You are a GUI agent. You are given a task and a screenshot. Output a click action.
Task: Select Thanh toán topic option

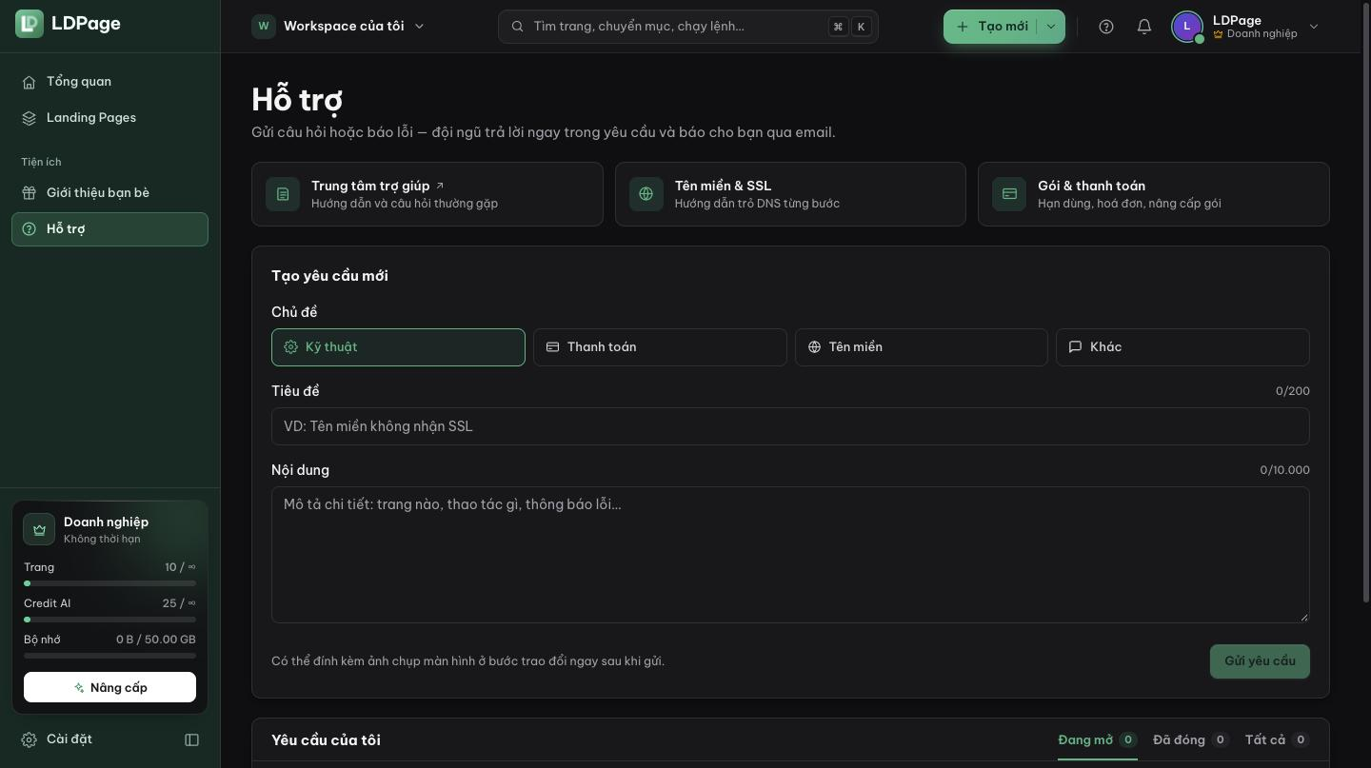click(660, 347)
